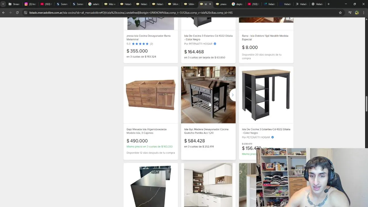Show next photo of Isla Gyc Madera

pyautogui.click(x=233, y=95)
